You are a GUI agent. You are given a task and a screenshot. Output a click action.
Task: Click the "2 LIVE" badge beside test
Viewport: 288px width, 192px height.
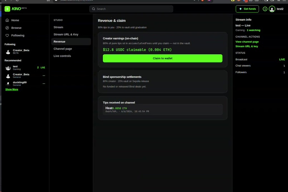(41, 68)
